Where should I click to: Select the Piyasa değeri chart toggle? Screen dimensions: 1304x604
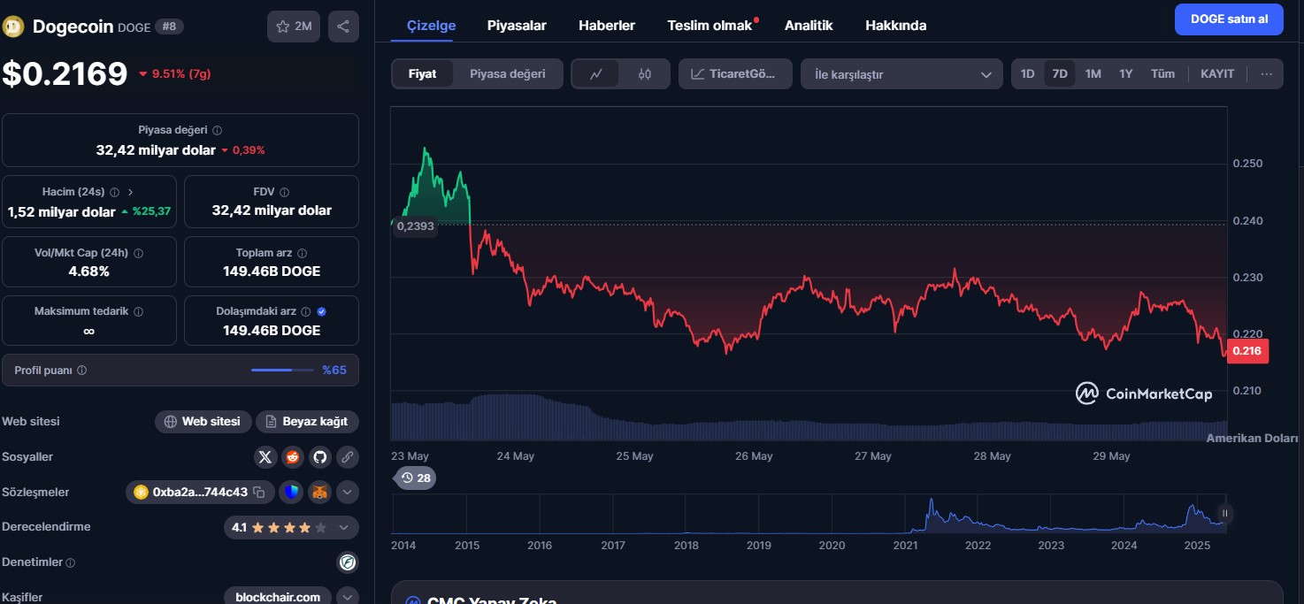click(x=508, y=74)
